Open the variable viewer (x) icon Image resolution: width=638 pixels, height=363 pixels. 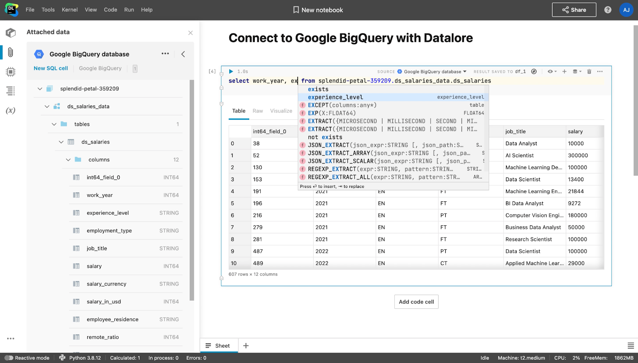pos(11,110)
